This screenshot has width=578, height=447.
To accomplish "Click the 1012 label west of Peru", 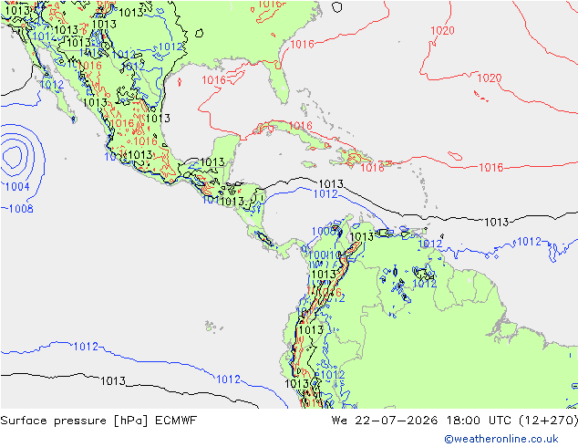I will [x=228, y=379].
